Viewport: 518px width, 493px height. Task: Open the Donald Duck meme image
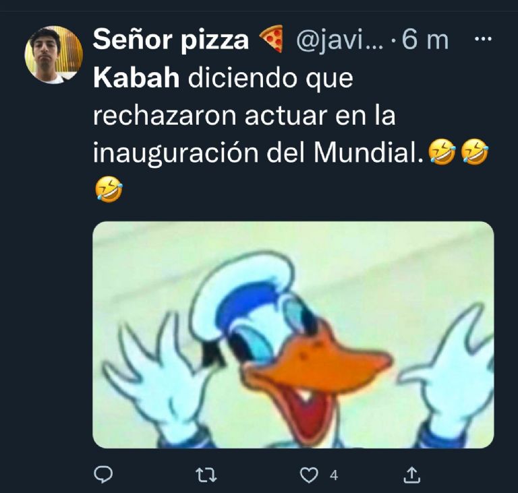(293, 335)
